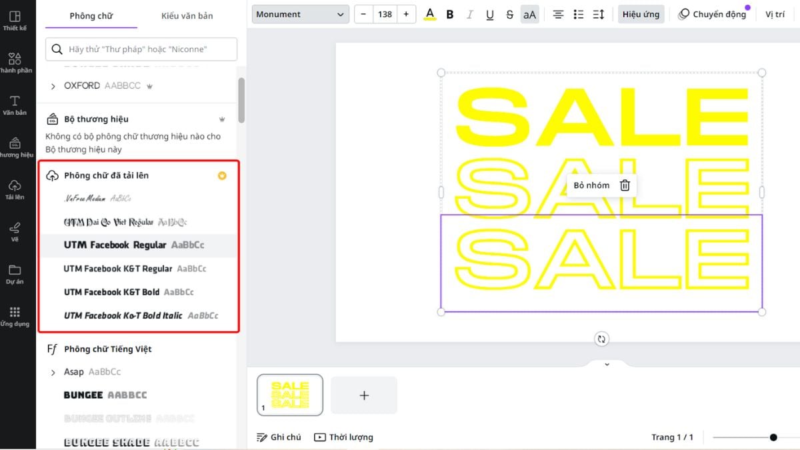
Task: Open the Ghi chú notes panel
Action: [x=279, y=437]
